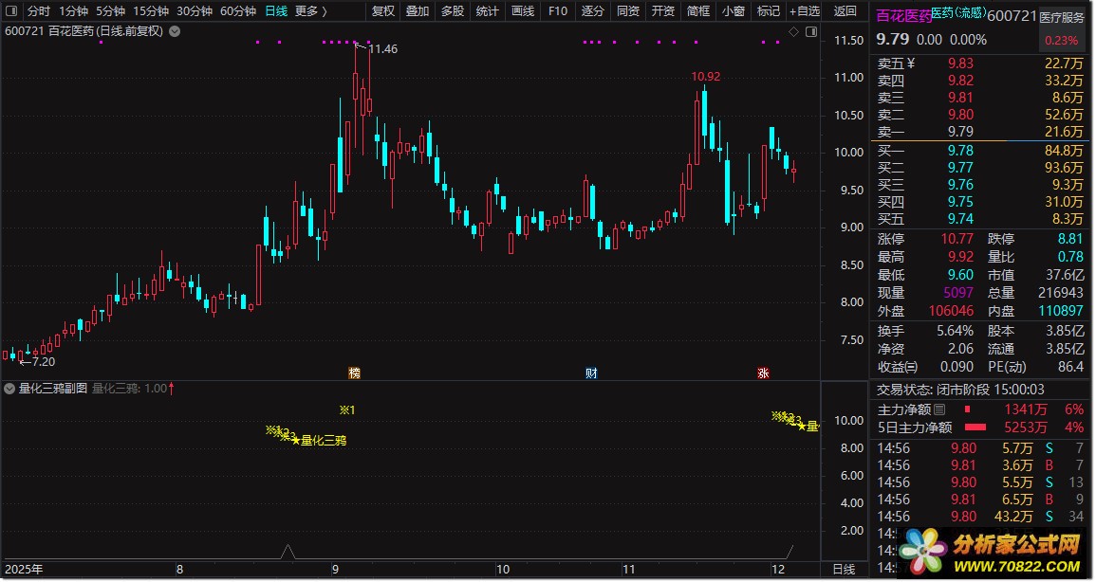Screen dimensions: 1096x582
Task: Click the ★量化三鸦 signal label in subchart
Action: [x=319, y=441]
